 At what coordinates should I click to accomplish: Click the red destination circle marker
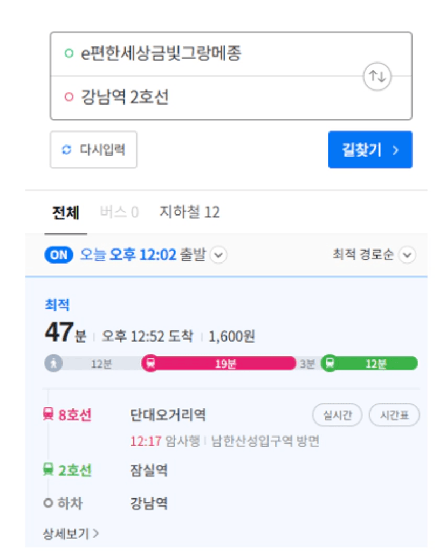[68, 98]
